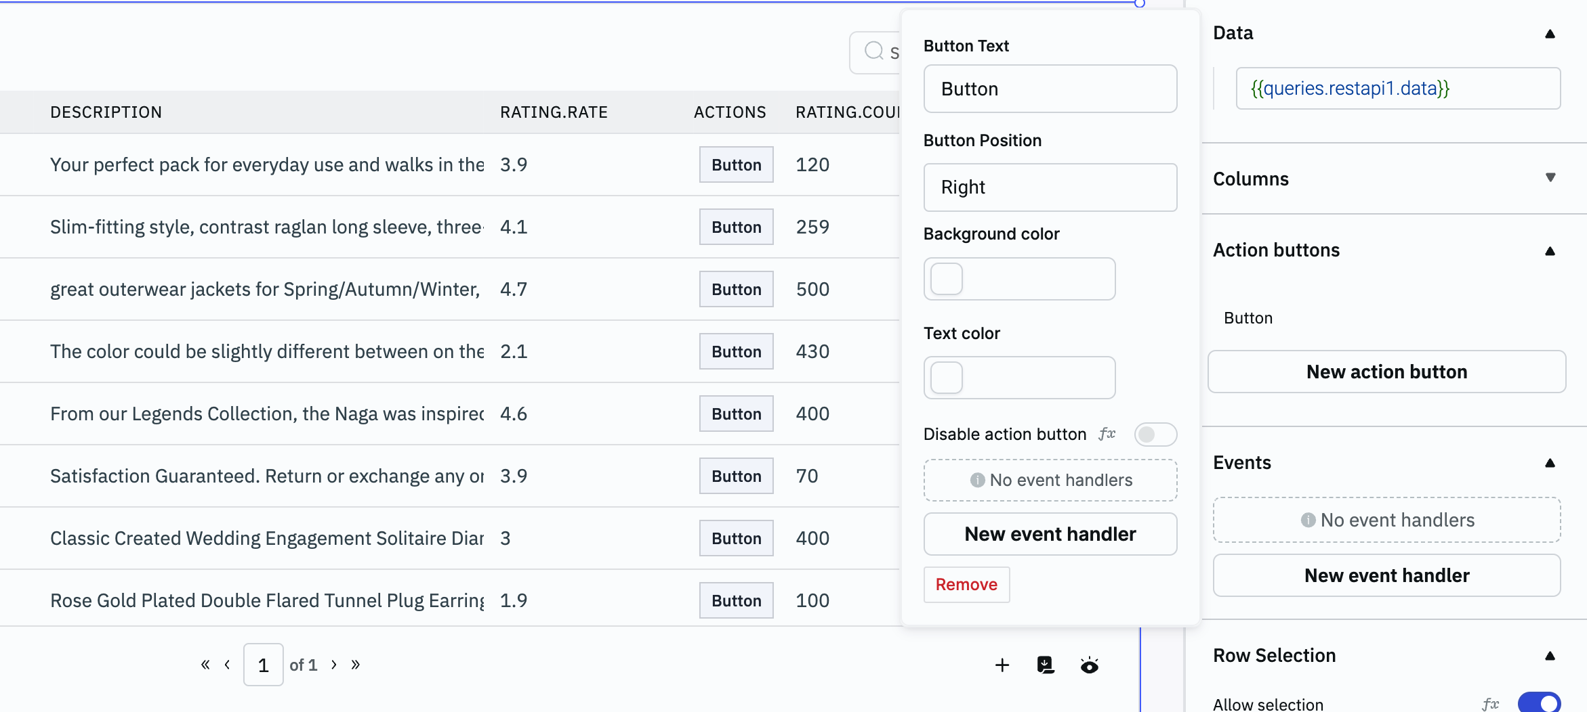
Task: Collapse the Action buttons section
Action: (1550, 251)
